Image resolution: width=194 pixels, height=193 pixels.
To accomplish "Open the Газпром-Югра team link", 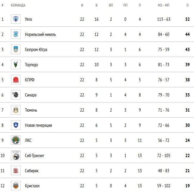I will click(36, 50).
